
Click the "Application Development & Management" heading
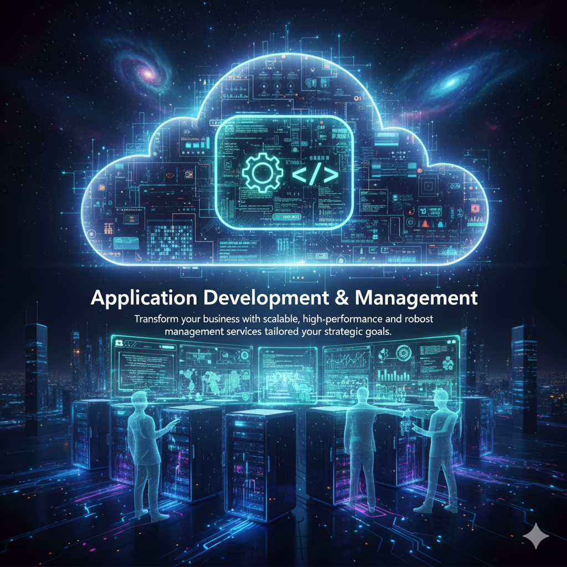click(283, 298)
